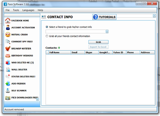Click the blue question mark Tutorials icon
Screen dimensions: 160x116
click(x=96, y=17)
